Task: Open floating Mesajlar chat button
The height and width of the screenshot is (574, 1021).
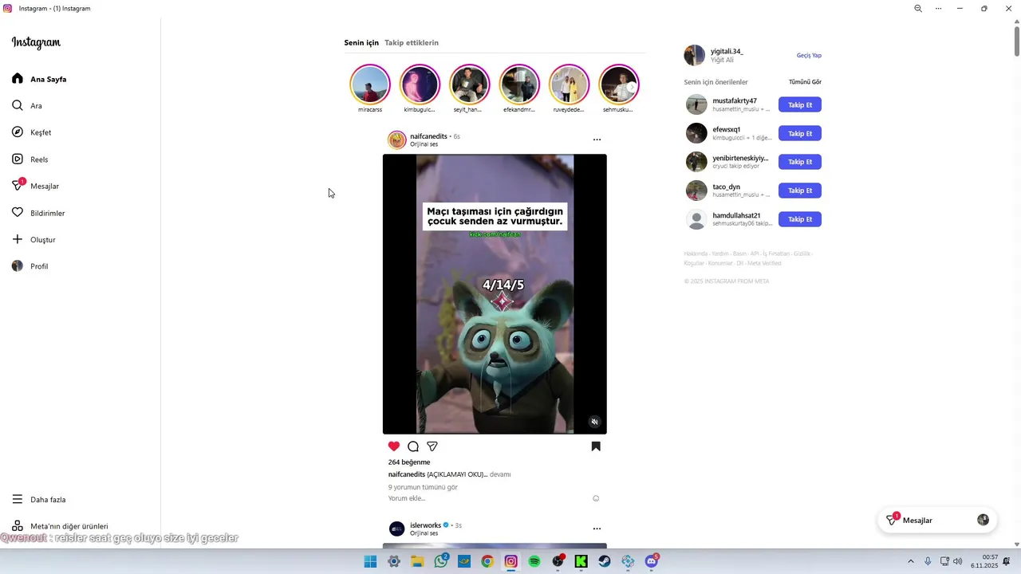Action: coord(937,520)
